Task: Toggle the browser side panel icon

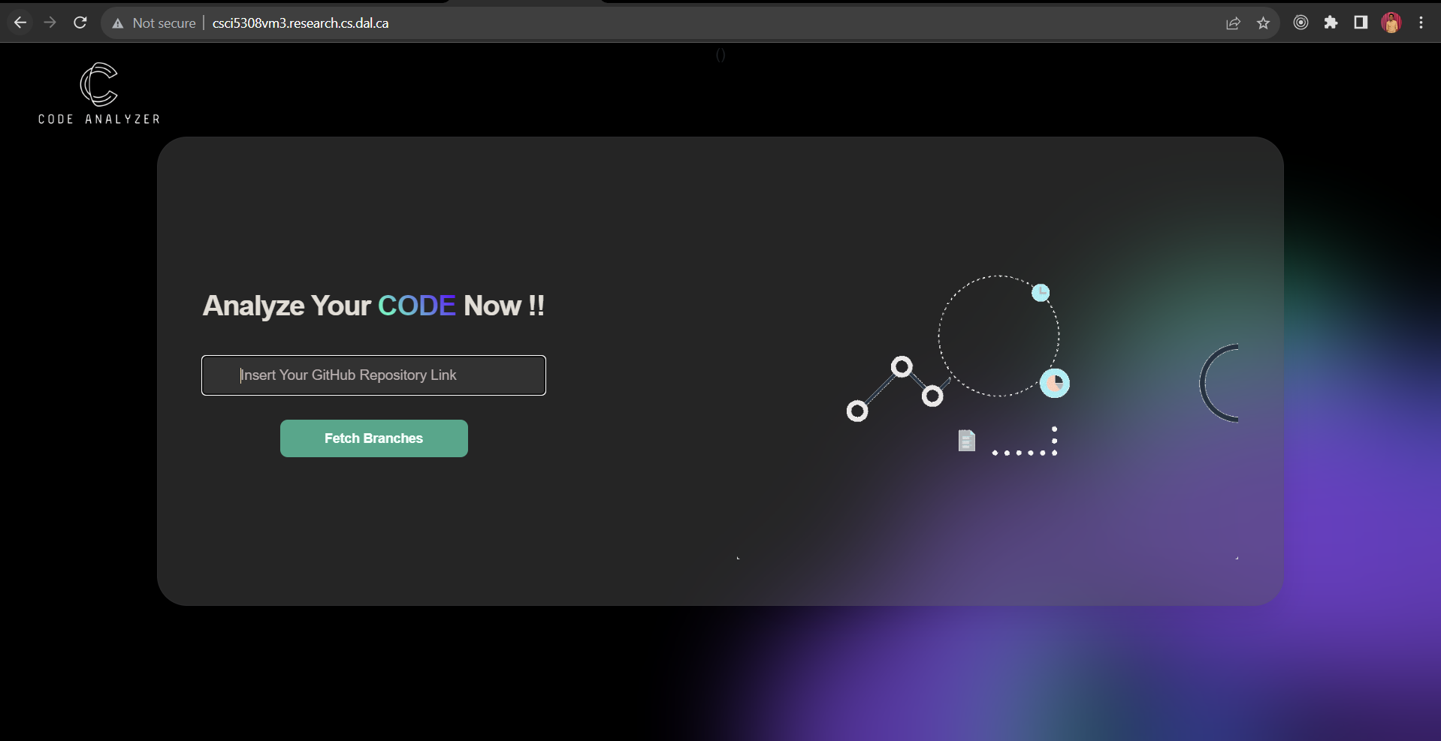Action: [x=1361, y=23]
